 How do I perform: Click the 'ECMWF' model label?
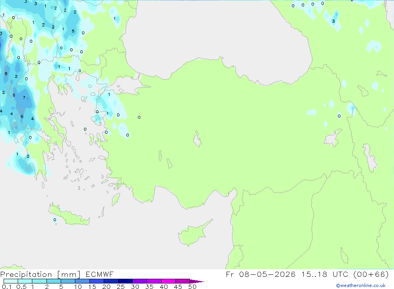click(100, 274)
